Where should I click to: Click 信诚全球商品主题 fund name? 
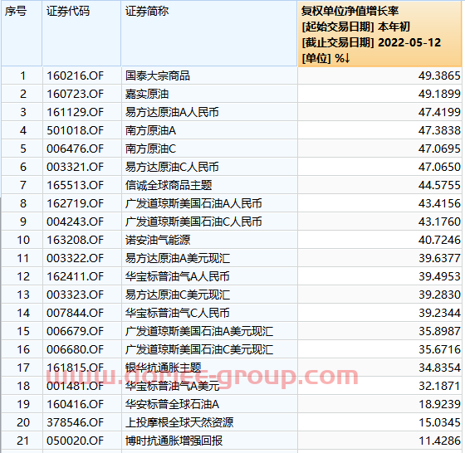pyautogui.click(x=169, y=186)
